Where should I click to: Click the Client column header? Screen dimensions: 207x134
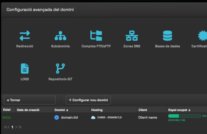click(143, 110)
